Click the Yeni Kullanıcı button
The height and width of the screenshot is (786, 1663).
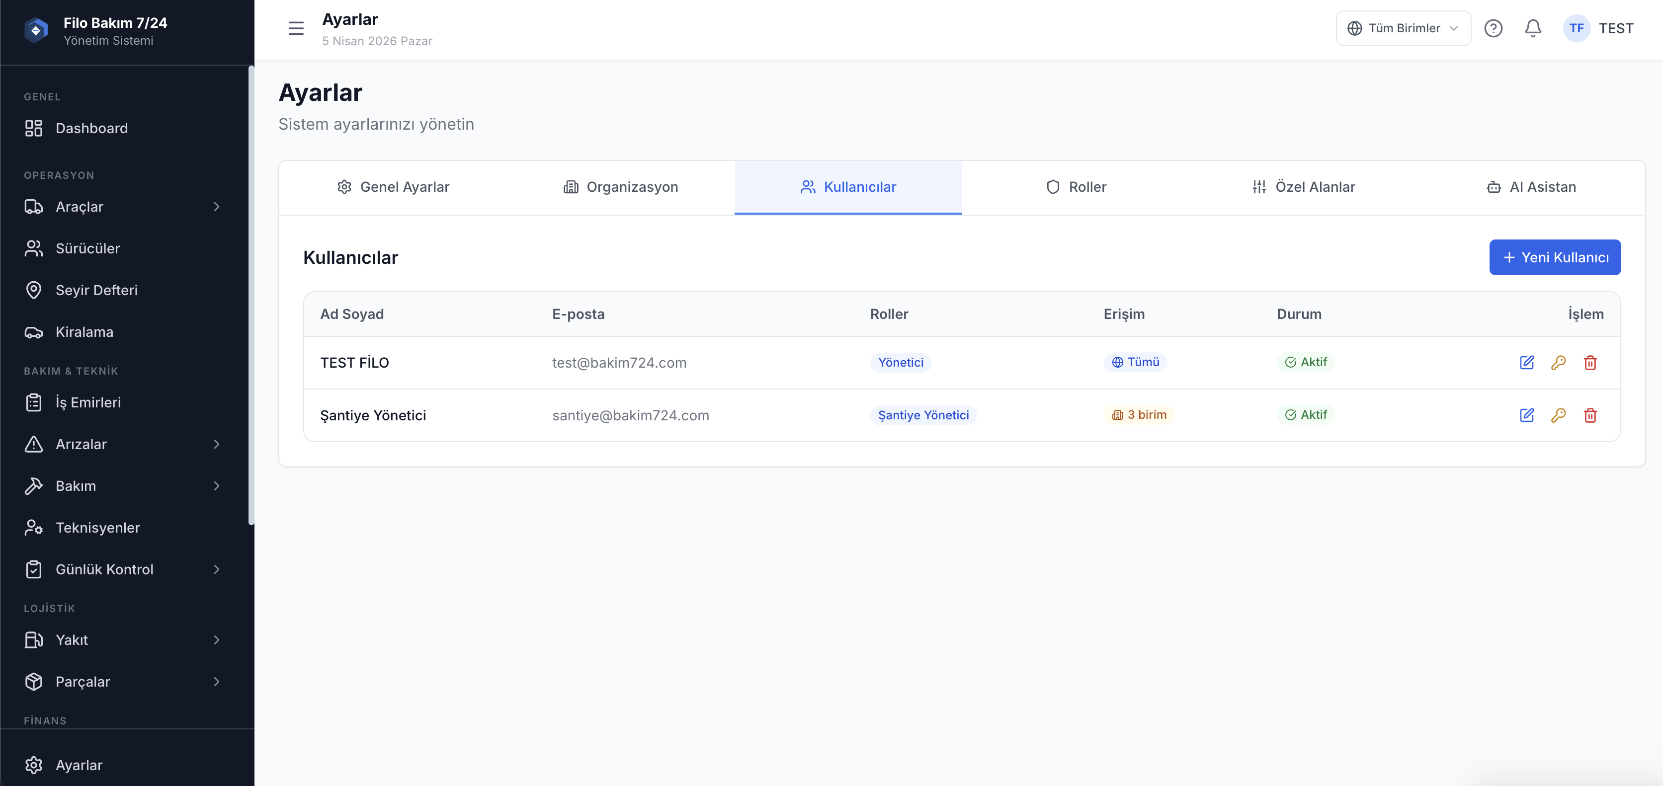click(1555, 257)
